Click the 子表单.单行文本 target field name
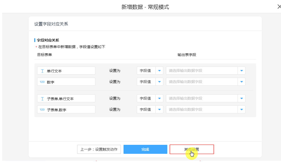Screen dimensions: 281x162 pos(60,99)
